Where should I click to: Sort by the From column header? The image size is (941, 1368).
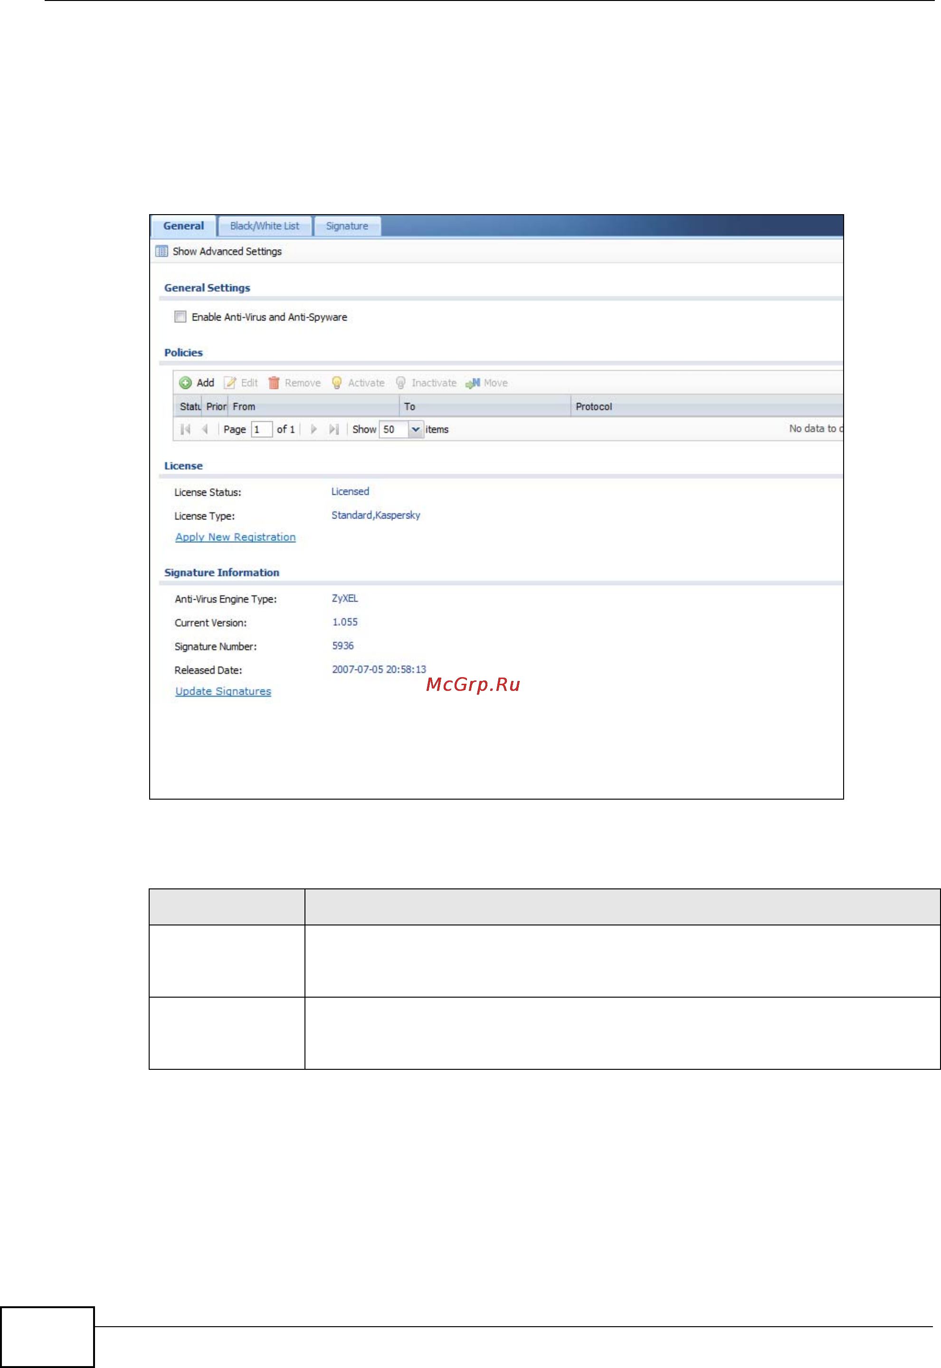[314, 406]
